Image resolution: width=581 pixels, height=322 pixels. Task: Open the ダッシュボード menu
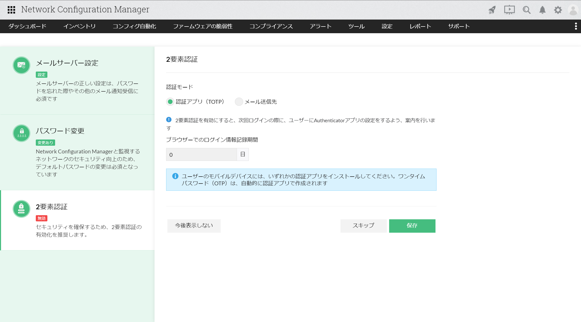tap(27, 26)
